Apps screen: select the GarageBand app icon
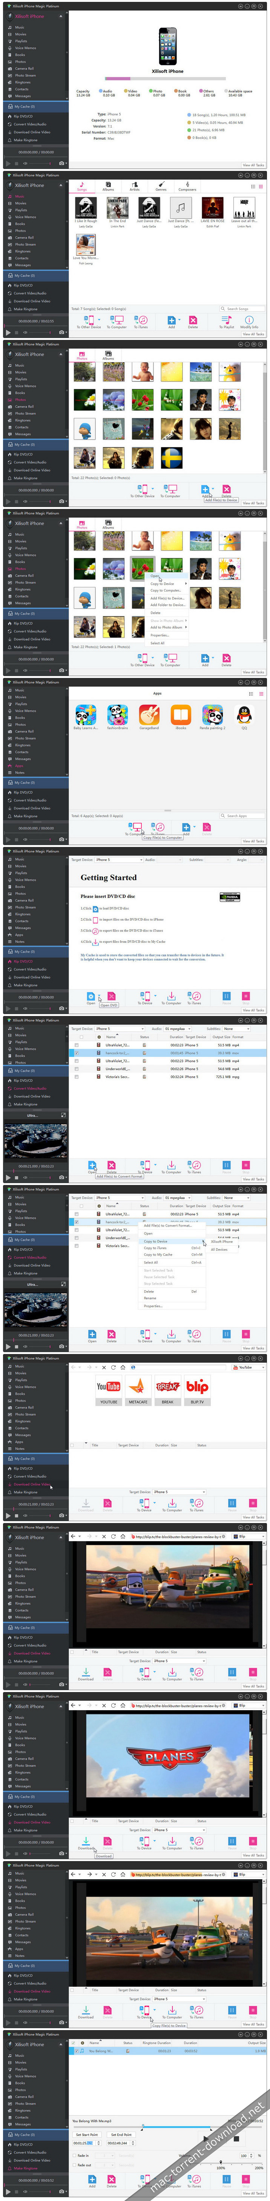 [x=149, y=715]
